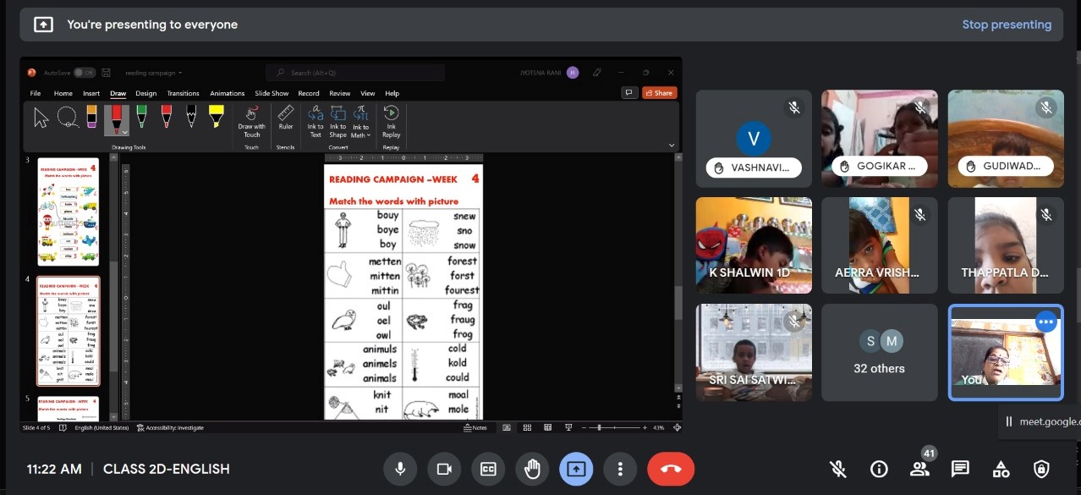The width and height of the screenshot is (1081, 495).
Task: Open the JYOTSNA RANI account avatar
Action: click(573, 73)
